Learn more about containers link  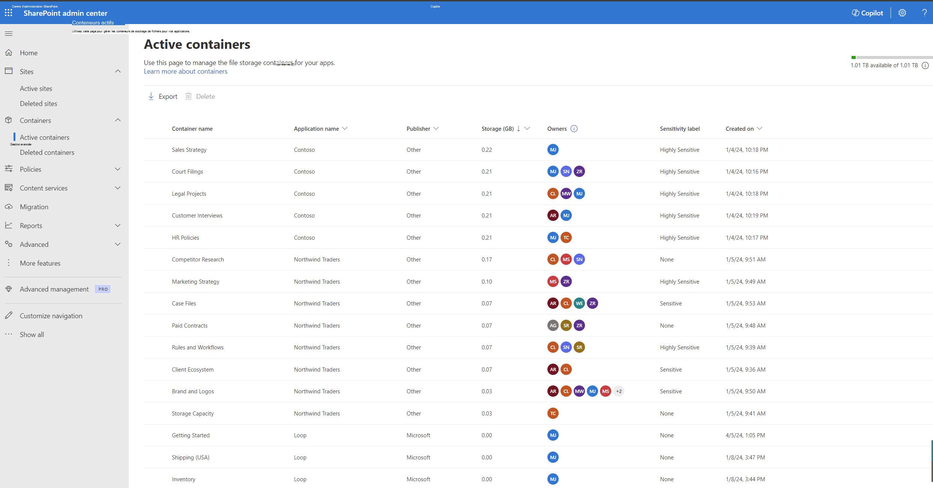click(185, 71)
